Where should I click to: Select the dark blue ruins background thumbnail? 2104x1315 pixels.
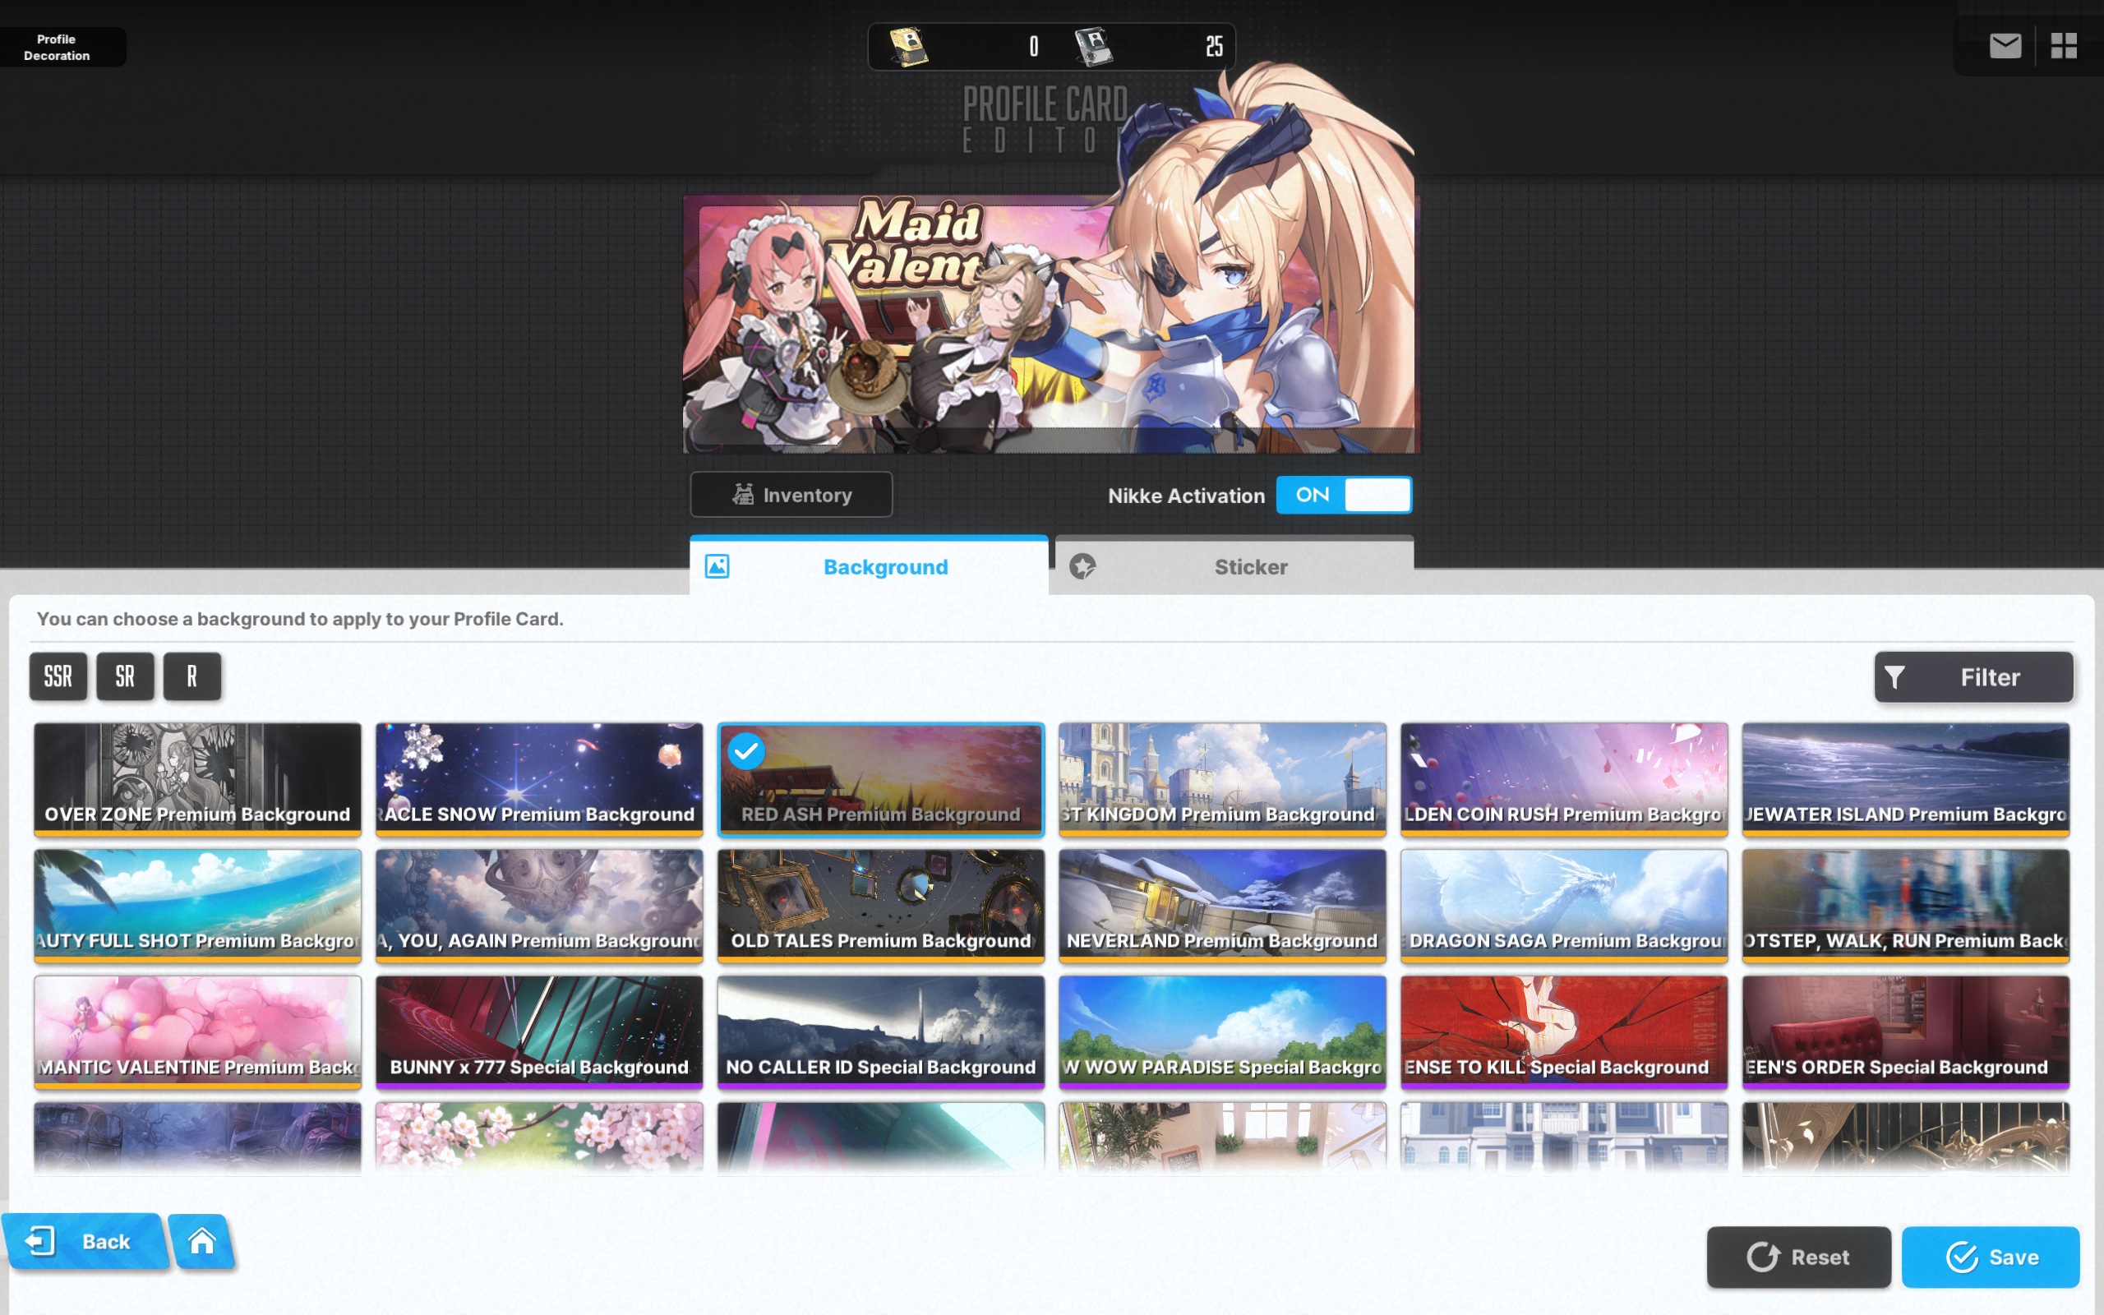tap(197, 1137)
